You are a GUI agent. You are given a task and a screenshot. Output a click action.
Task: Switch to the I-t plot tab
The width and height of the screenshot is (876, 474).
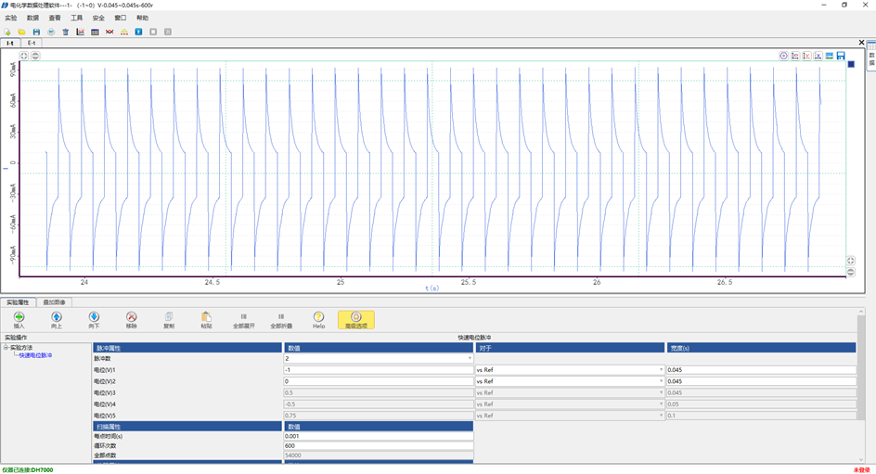click(x=10, y=43)
